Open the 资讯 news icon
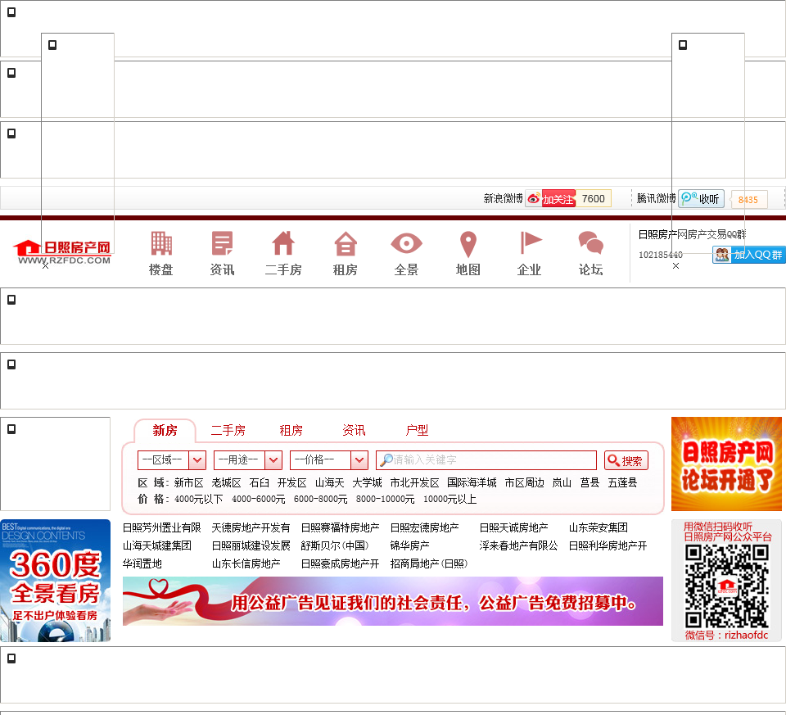The width and height of the screenshot is (786, 715). 222,253
